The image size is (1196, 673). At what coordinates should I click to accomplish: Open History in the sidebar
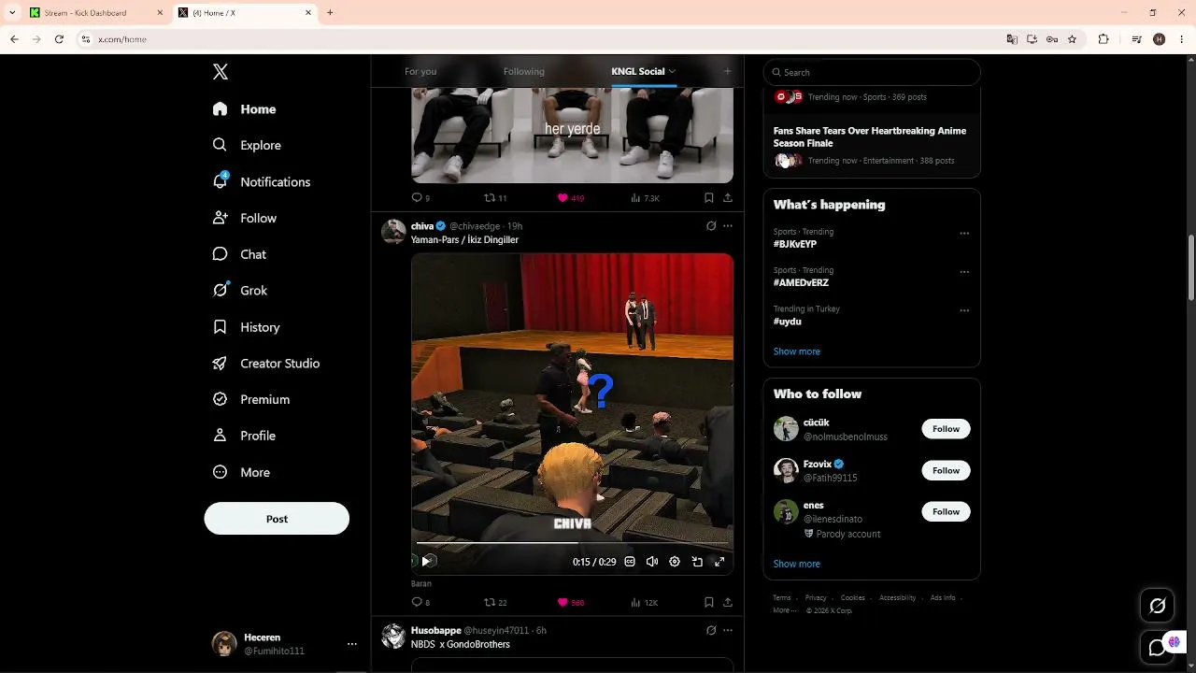click(246, 327)
